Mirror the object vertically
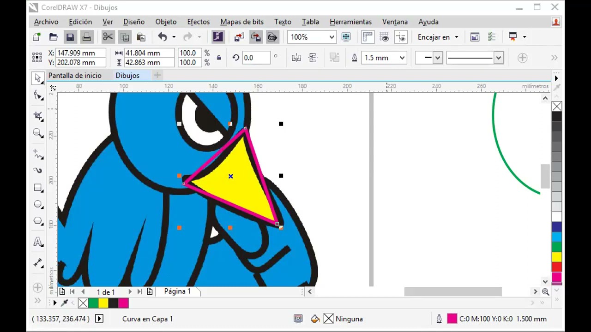The image size is (591, 332). click(x=313, y=58)
